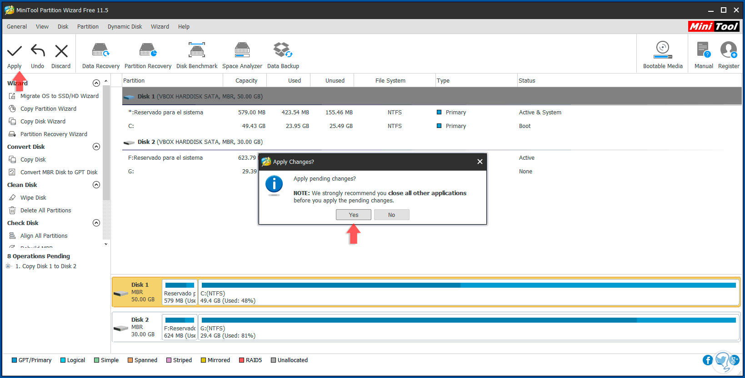Screen dimensions: 745x378
Task: Open the Help menu
Action: (184, 27)
